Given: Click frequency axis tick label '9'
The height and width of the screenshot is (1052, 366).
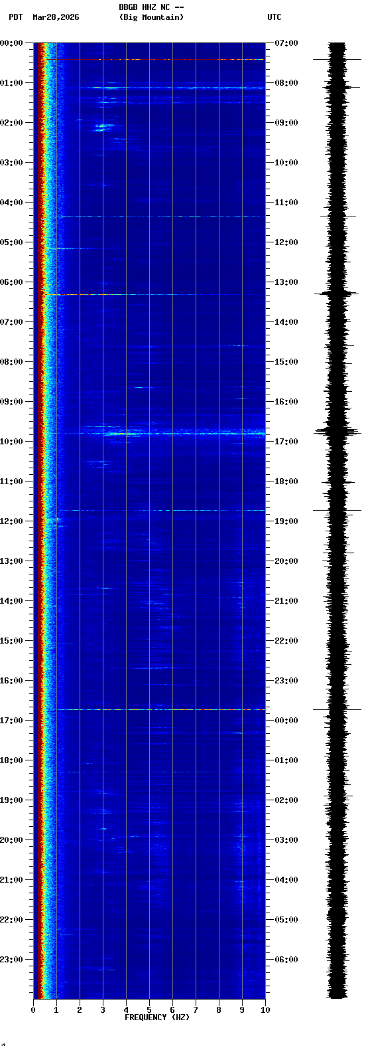Looking at the screenshot, I should pyautogui.click(x=242, y=1010).
